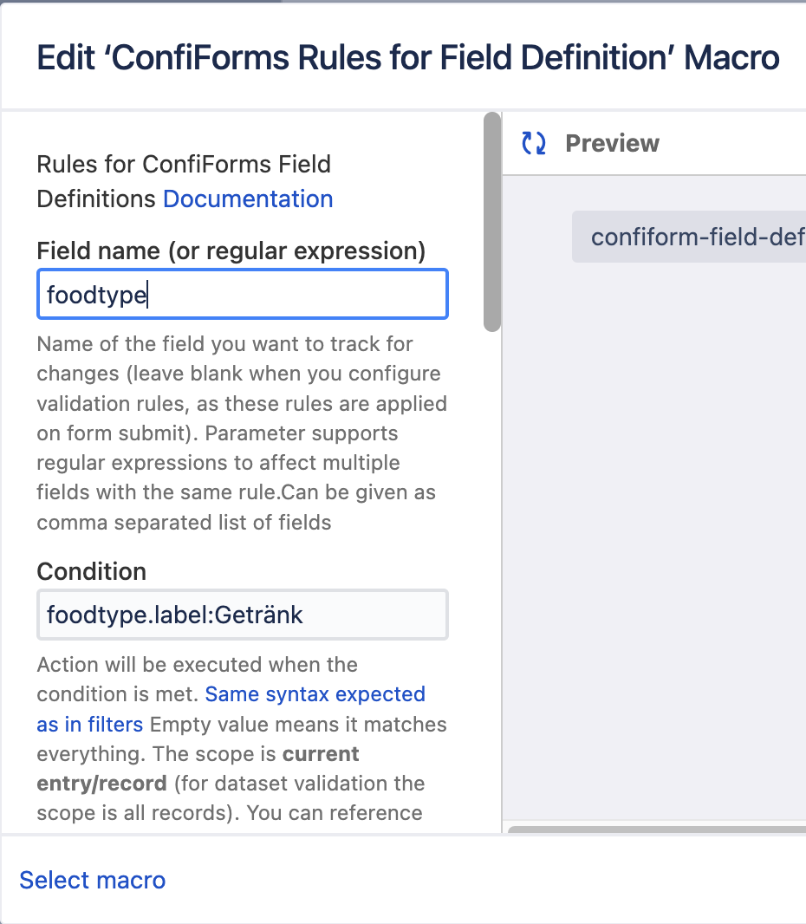Click into the Condition input field
The image size is (806, 924).
[x=243, y=615]
